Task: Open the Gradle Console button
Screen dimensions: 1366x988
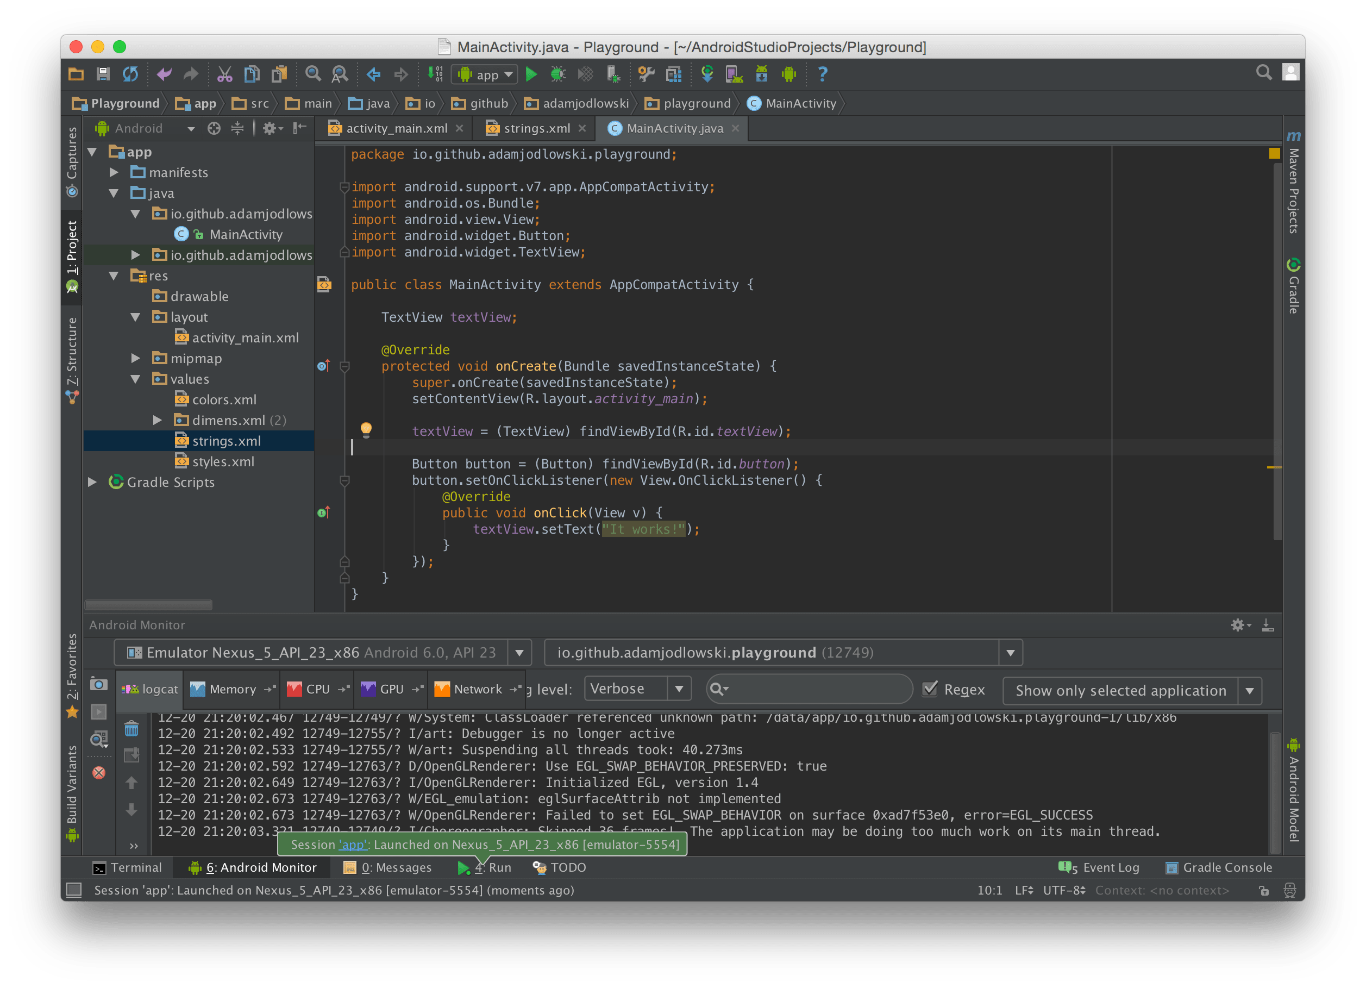Action: point(1219,867)
